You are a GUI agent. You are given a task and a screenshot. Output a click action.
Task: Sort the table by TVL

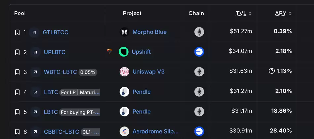pos(243,14)
